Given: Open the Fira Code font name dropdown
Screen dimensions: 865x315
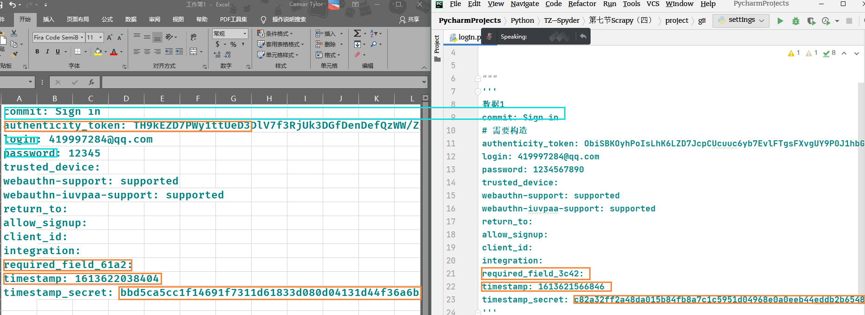Looking at the screenshot, I should (x=82, y=37).
